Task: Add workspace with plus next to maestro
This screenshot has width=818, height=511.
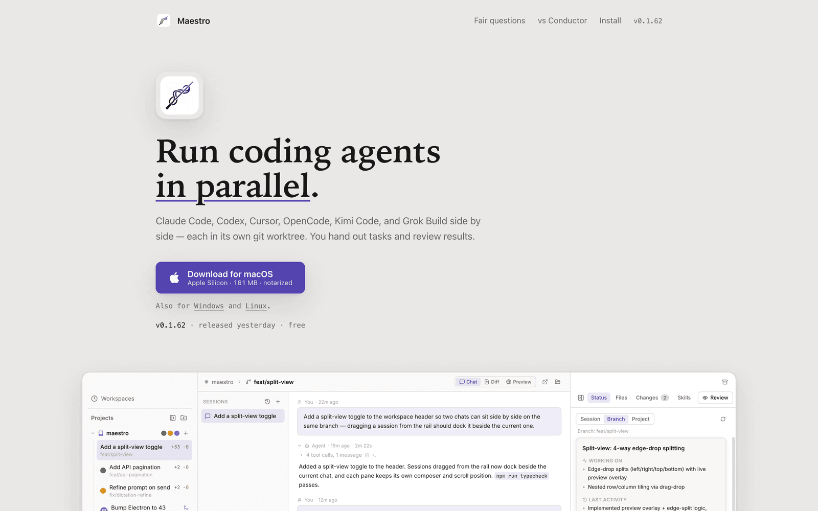Action: (x=186, y=433)
